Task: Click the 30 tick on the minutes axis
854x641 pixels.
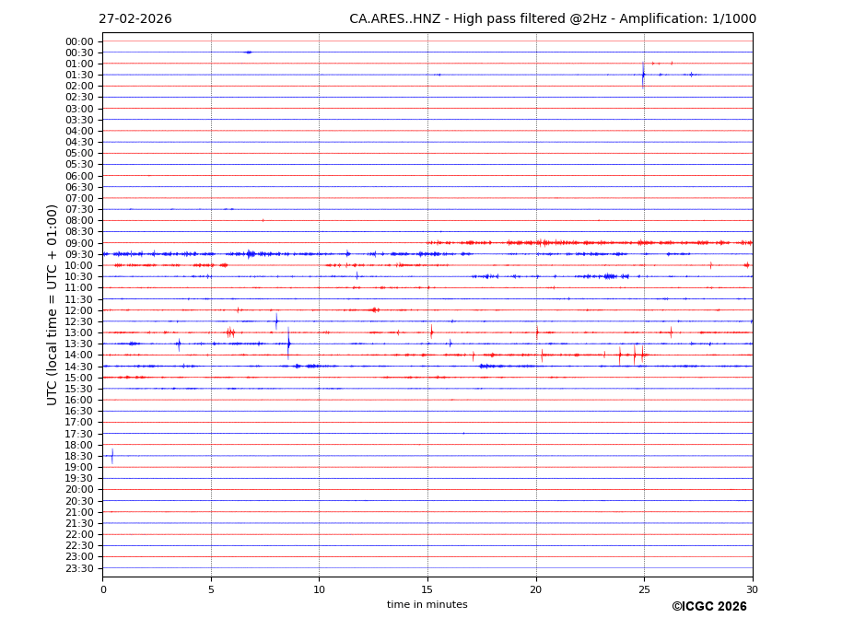Action: coord(752,589)
